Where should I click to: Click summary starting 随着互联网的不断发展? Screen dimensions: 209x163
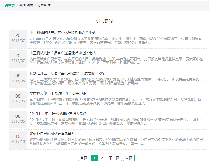(116, 142)
